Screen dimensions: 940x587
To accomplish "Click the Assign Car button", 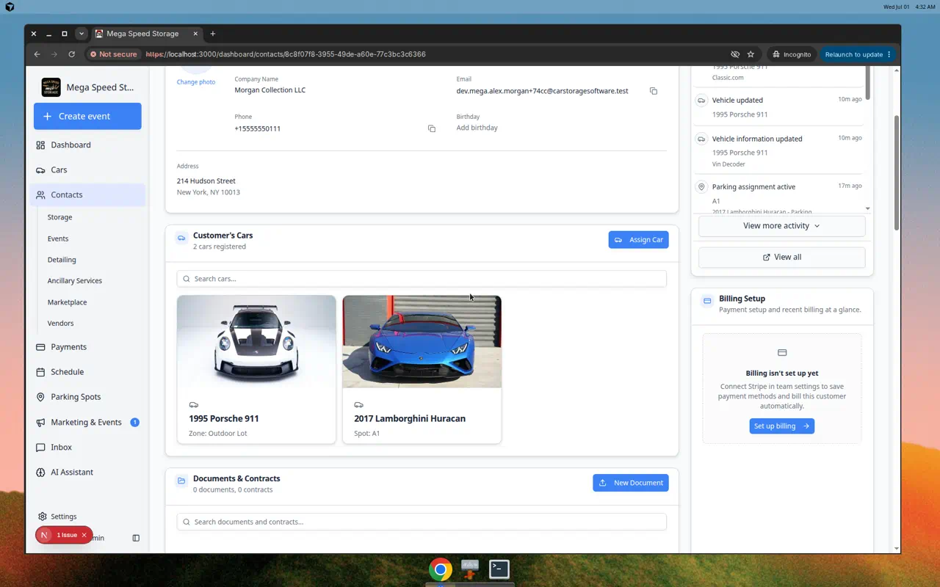I will point(638,240).
